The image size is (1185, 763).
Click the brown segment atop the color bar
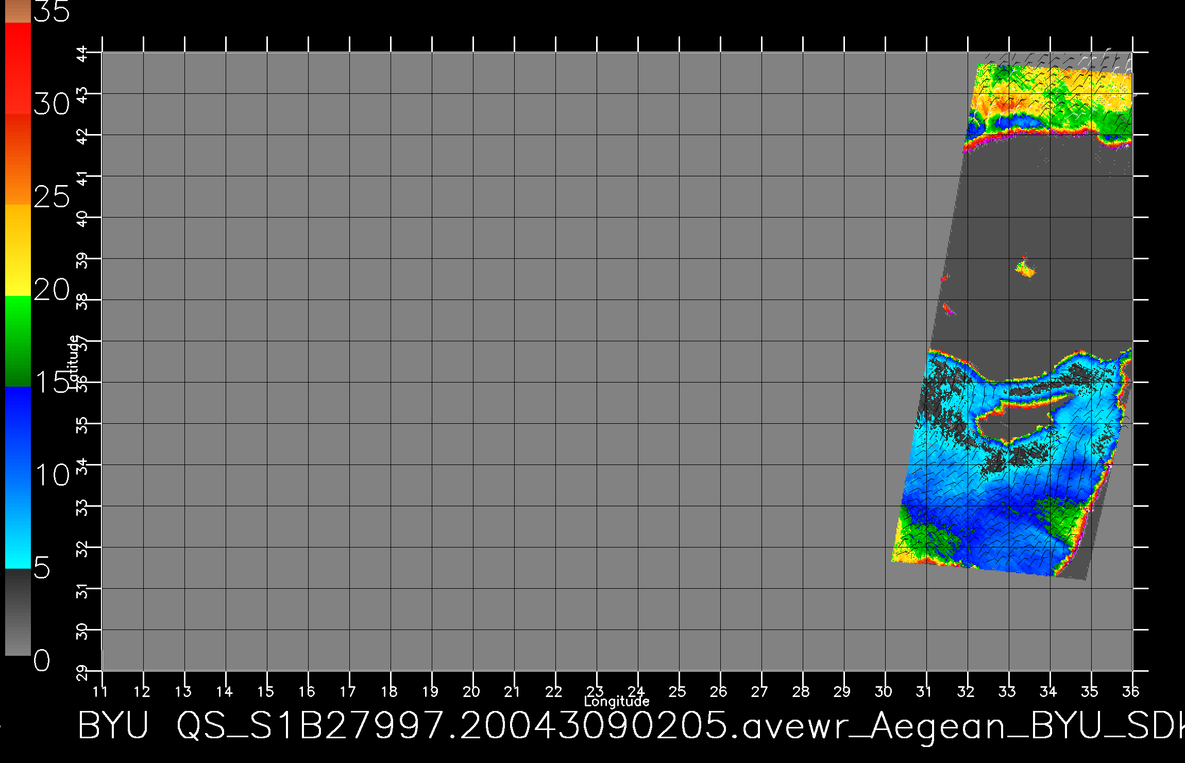pyautogui.click(x=18, y=11)
